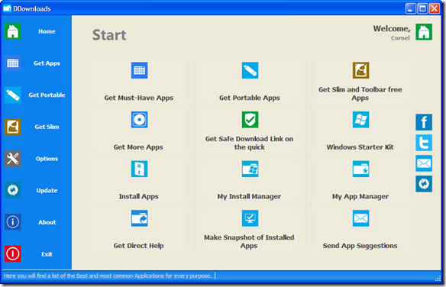Click the refresh icon in right social column
446x287 pixels.
[424, 184]
